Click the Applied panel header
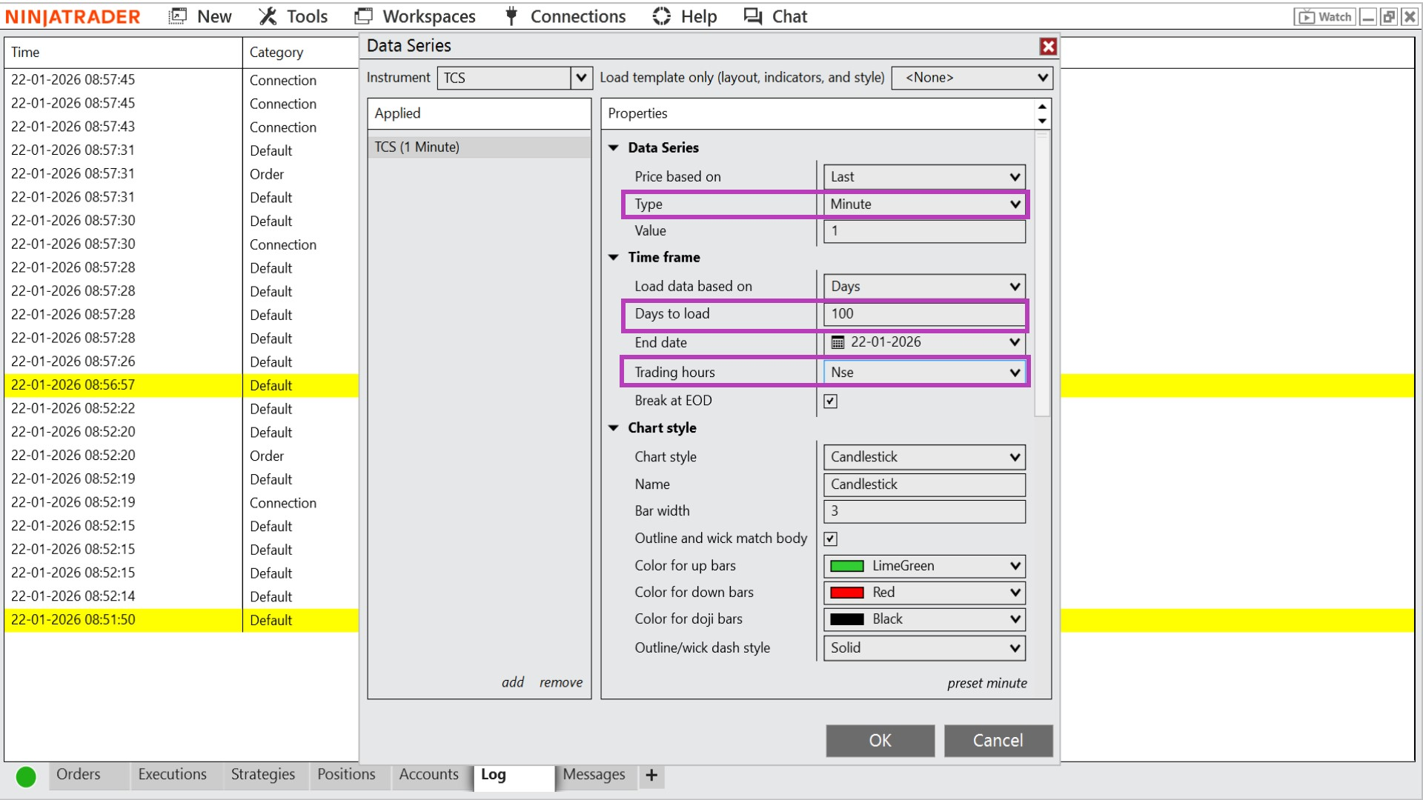 click(479, 113)
